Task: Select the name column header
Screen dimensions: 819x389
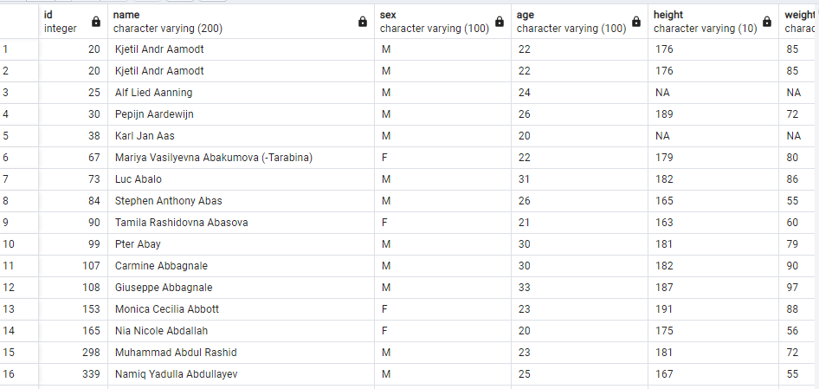Action: coord(225,22)
